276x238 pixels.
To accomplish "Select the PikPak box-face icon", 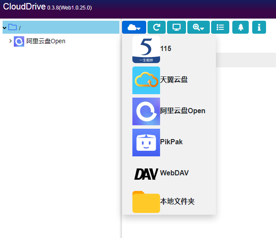I will pyautogui.click(x=146, y=143).
